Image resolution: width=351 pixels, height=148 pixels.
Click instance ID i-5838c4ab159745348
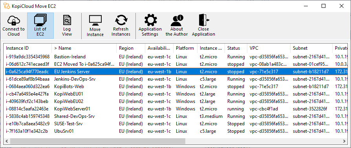(28, 116)
